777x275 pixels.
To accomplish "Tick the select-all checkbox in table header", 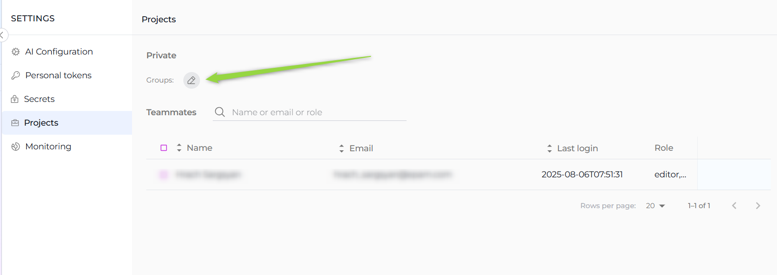I will coord(164,148).
